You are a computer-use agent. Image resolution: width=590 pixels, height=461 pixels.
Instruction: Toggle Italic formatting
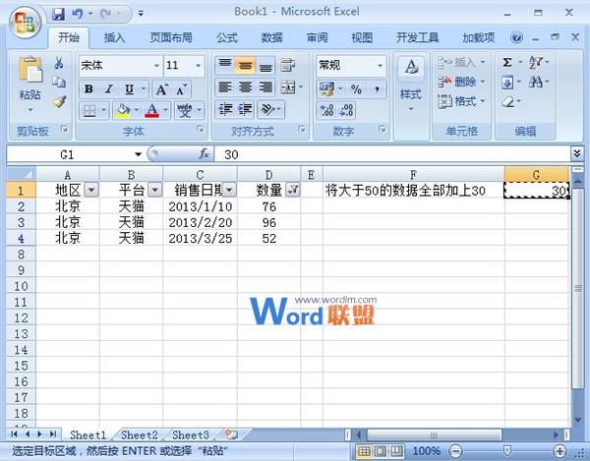105,88
